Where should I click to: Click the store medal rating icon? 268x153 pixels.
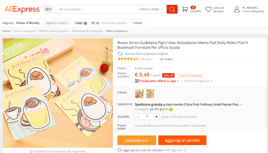(85, 23)
